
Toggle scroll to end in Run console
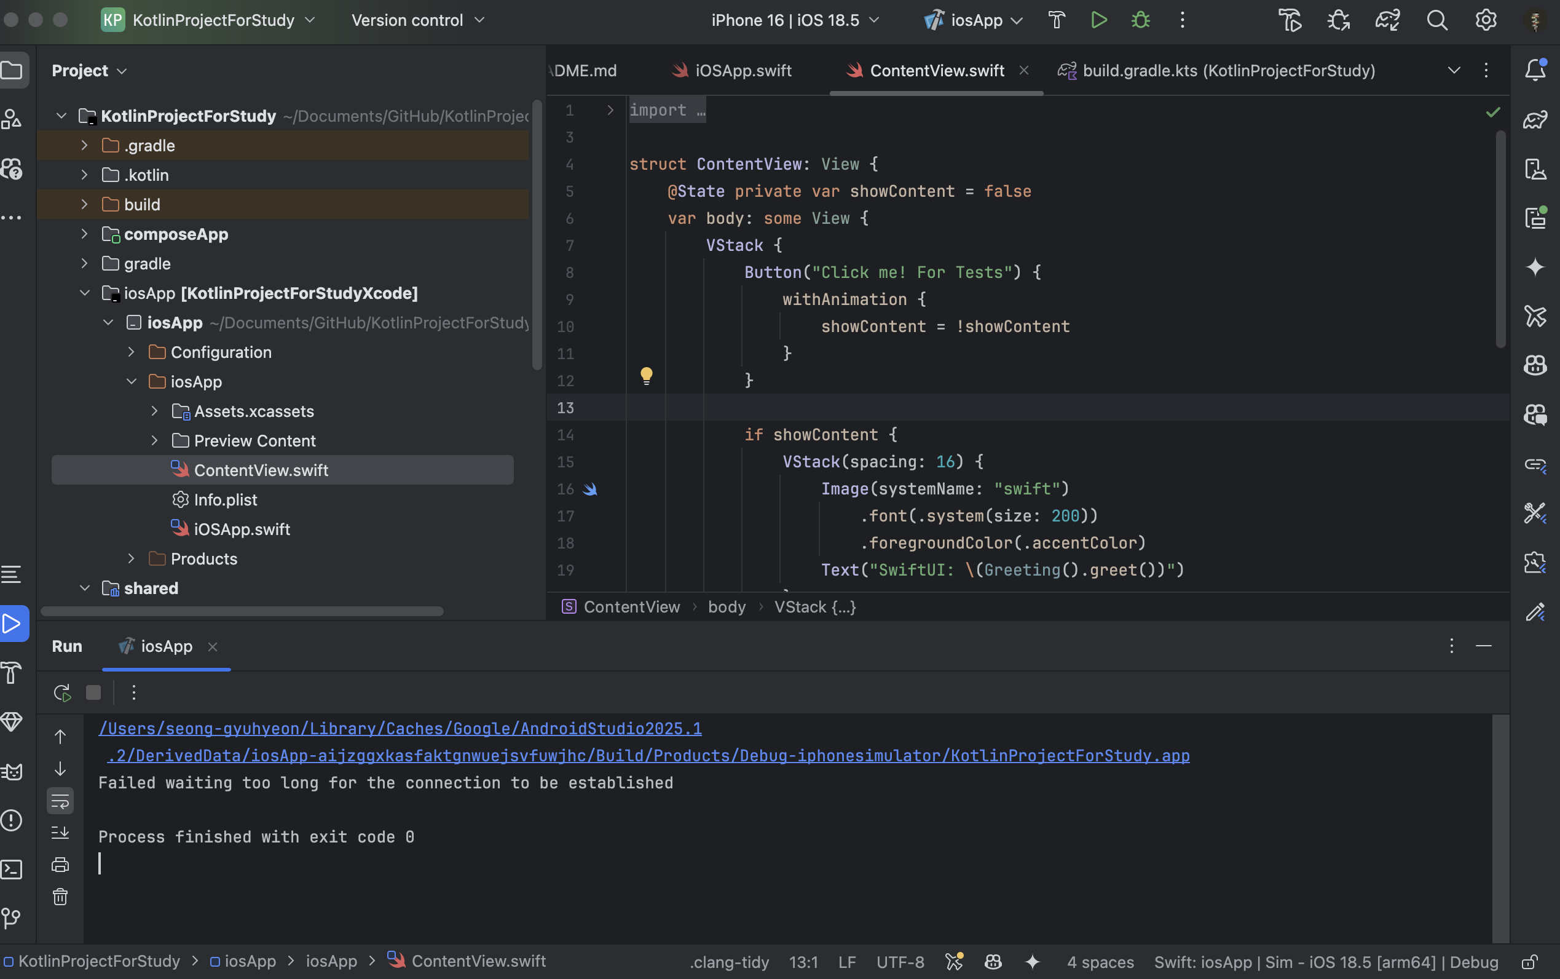point(60,833)
